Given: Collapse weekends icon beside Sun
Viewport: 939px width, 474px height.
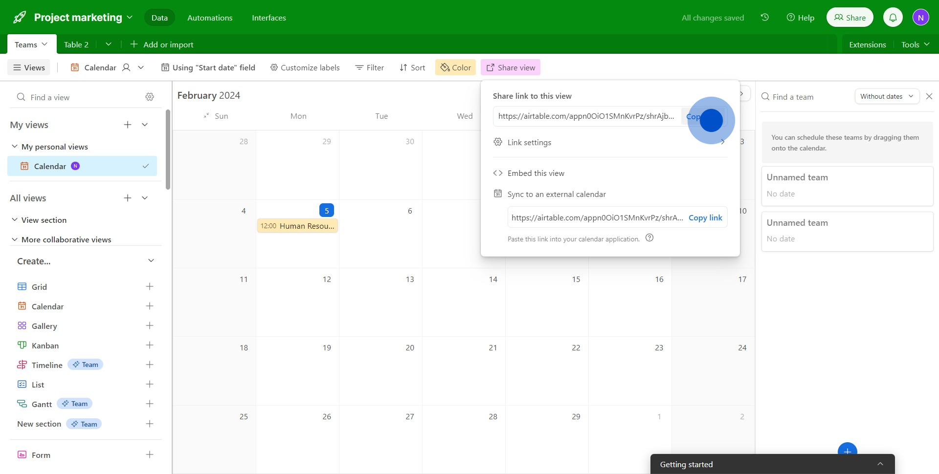Looking at the screenshot, I should click(x=206, y=116).
